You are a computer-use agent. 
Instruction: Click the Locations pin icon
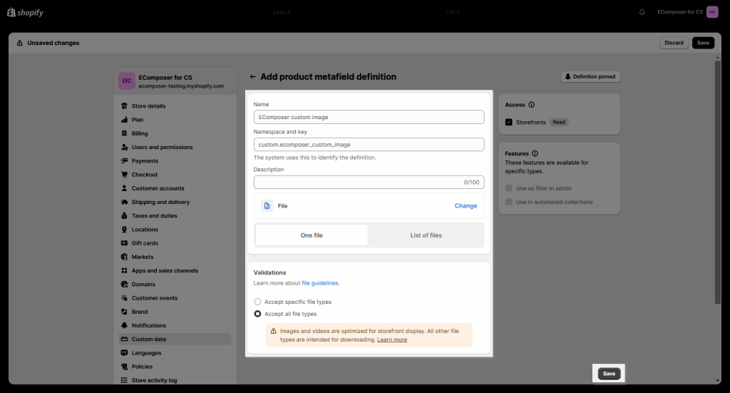124,230
